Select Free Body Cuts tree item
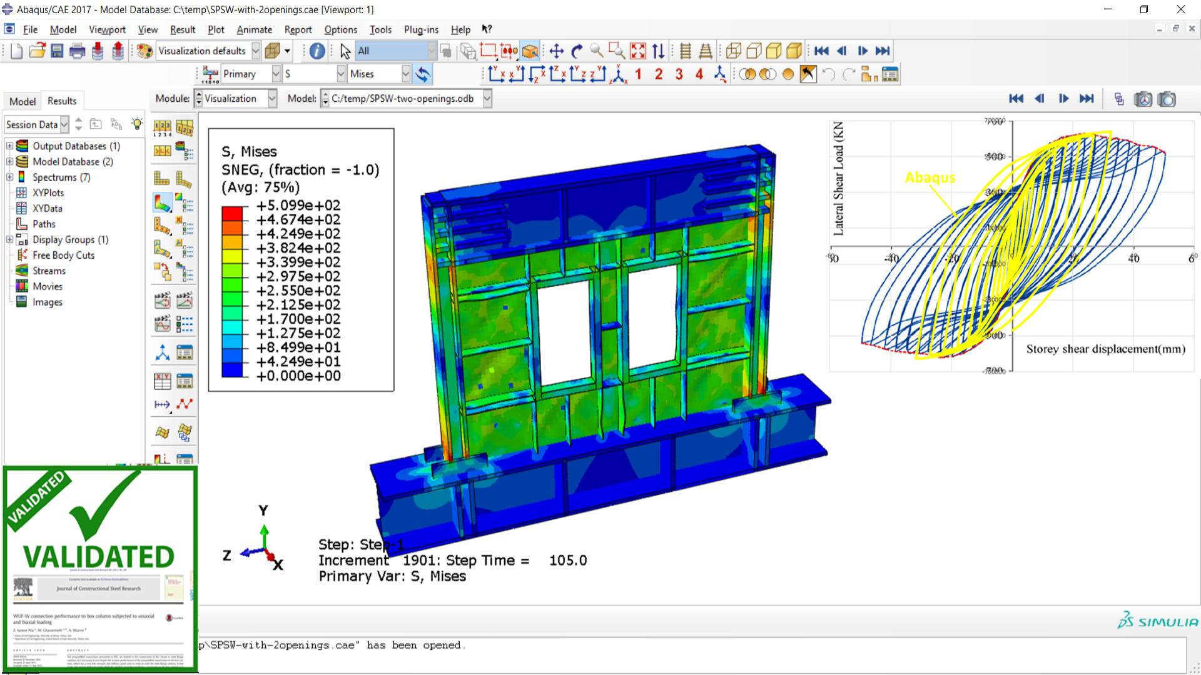This screenshot has width=1201, height=675. click(x=63, y=255)
